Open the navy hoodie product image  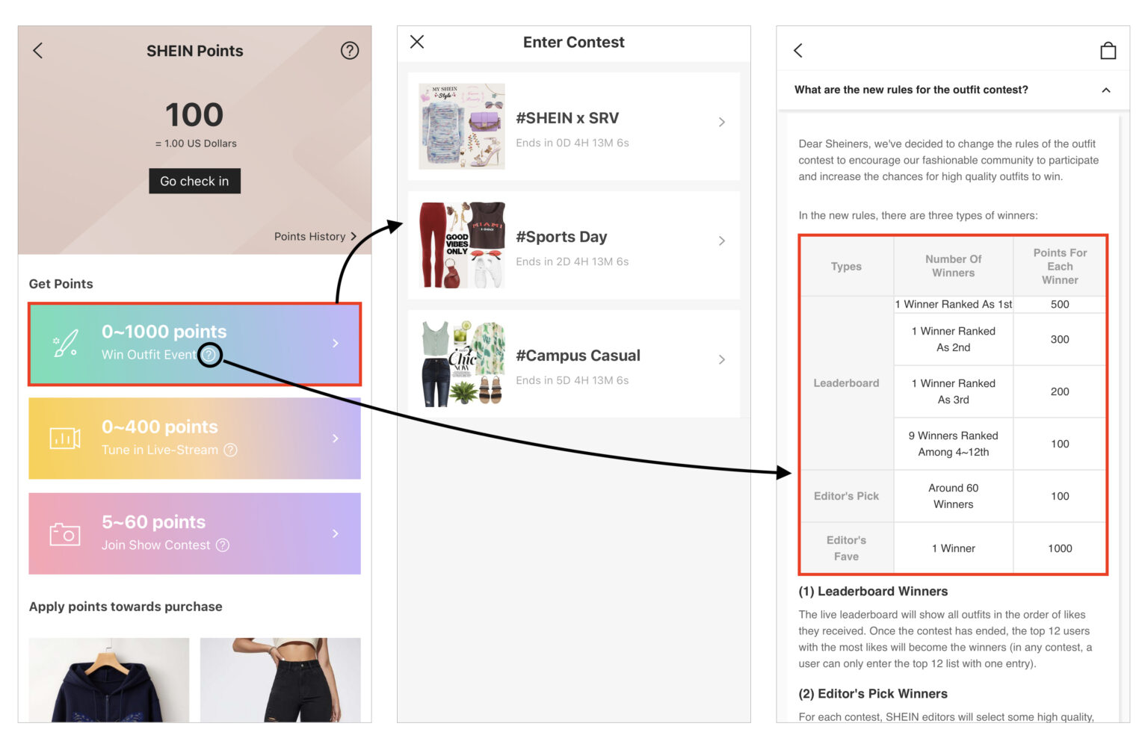[x=109, y=680]
